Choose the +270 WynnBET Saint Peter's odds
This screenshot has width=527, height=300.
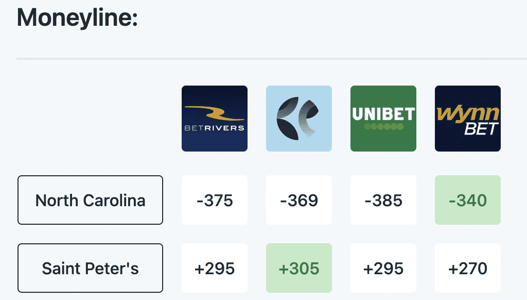coord(467,268)
